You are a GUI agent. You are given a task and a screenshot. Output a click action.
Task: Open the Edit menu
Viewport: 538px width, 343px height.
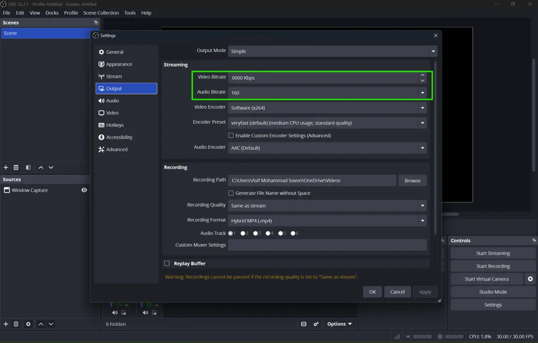(20, 13)
